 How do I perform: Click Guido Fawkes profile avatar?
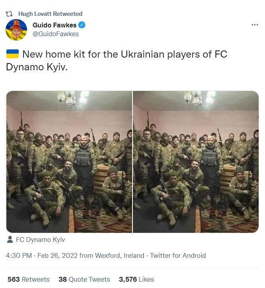[x=16, y=30]
